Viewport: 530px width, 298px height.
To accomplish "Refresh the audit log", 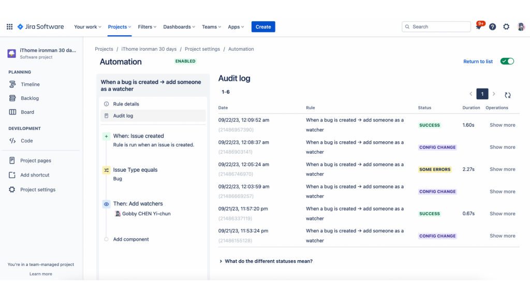I will click(x=508, y=95).
